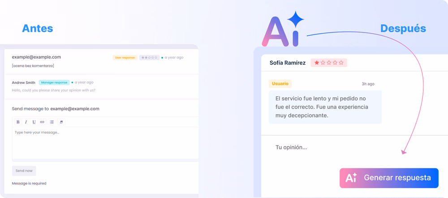
Task: Click the Sofía Ramírez name
Action: (288, 63)
